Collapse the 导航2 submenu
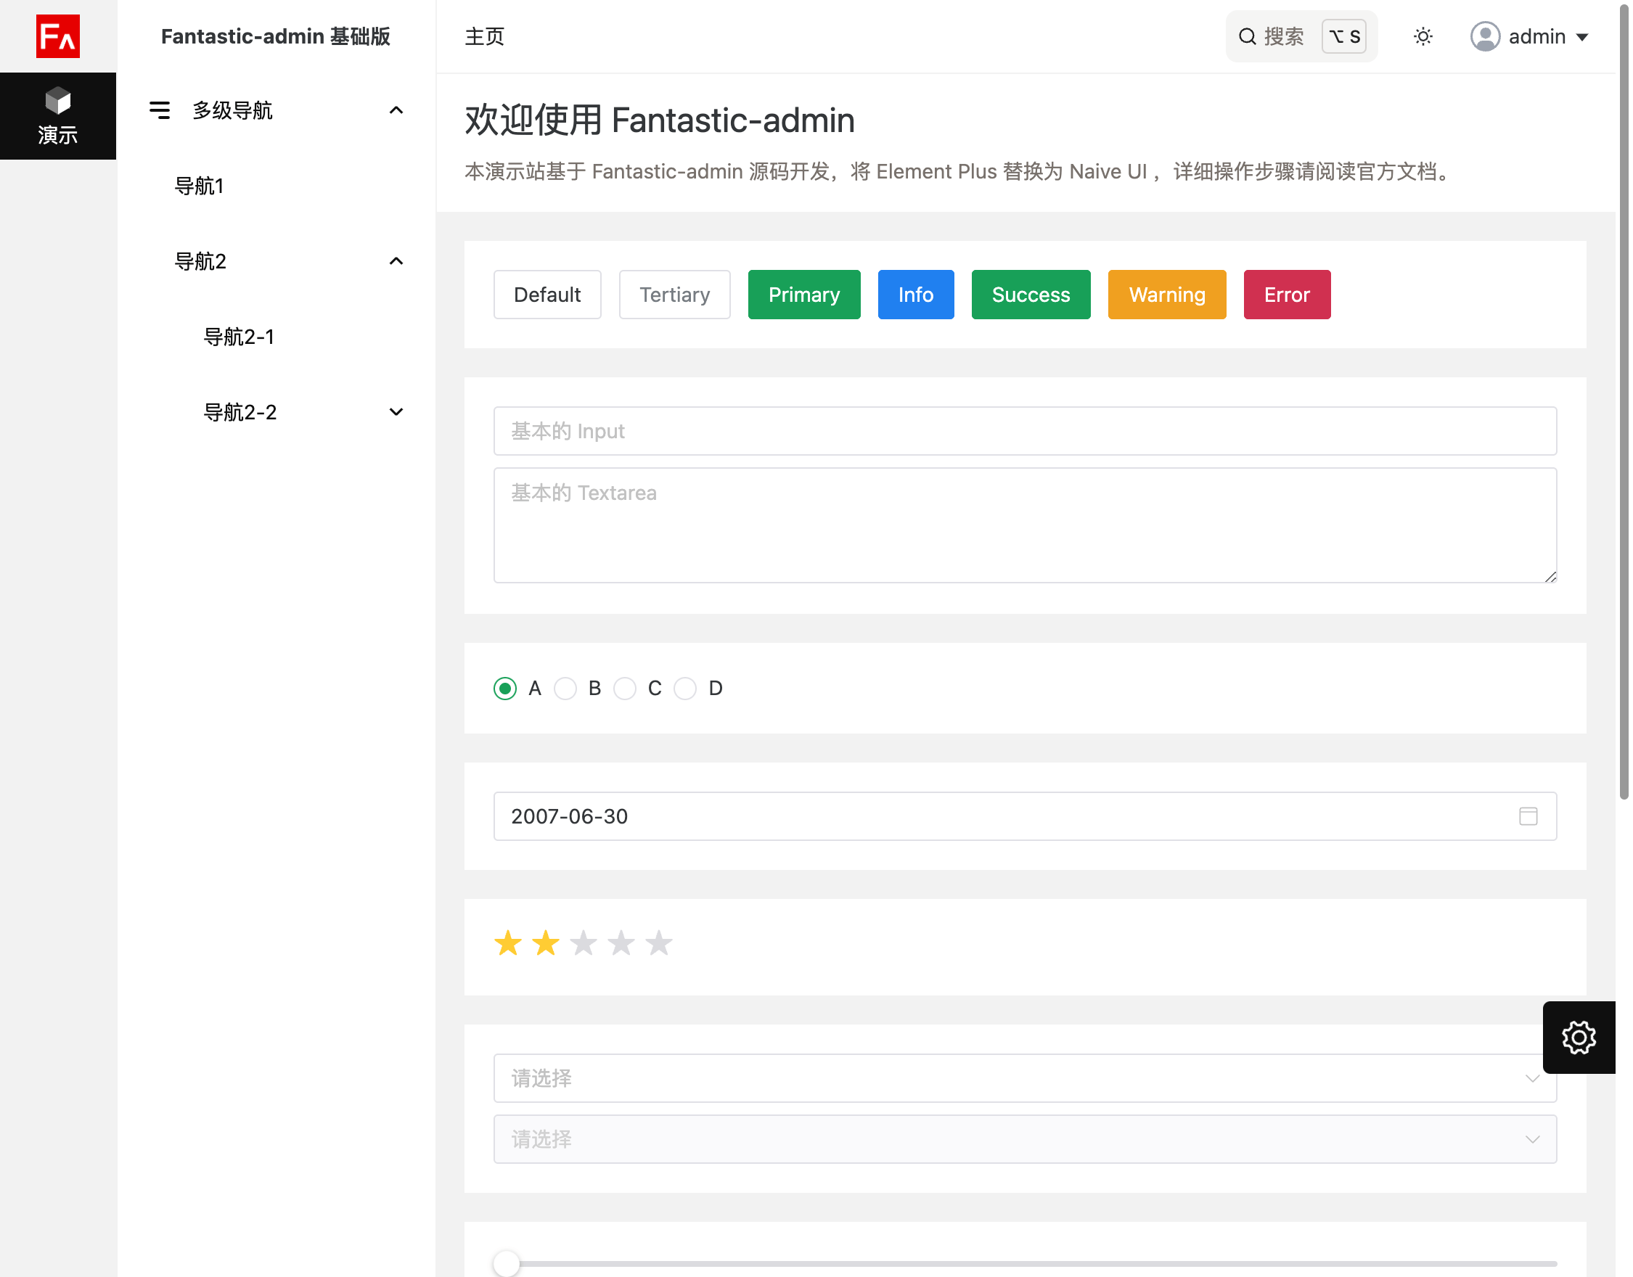The height and width of the screenshot is (1277, 1633). pyautogui.click(x=396, y=262)
